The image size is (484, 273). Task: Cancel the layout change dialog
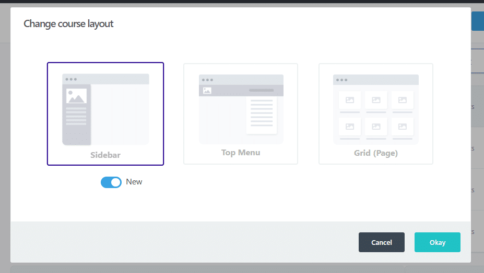coord(382,242)
